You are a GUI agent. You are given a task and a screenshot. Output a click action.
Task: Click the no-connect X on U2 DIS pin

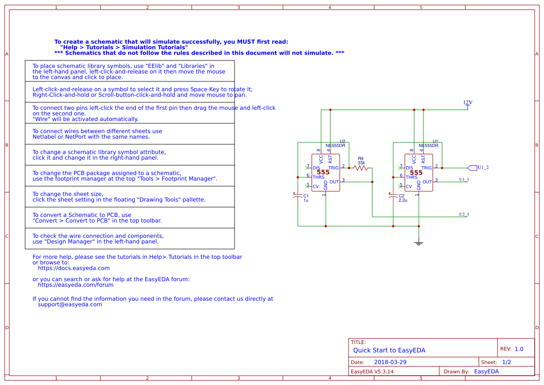pyautogui.click(x=307, y=168)
